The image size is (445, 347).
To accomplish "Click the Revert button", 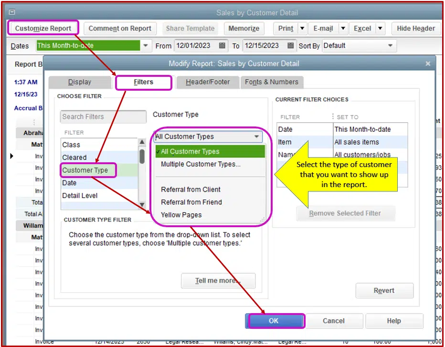I will click(384, 291).
